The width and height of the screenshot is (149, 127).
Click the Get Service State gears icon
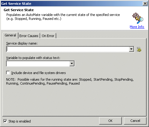(x=138, y=18)
